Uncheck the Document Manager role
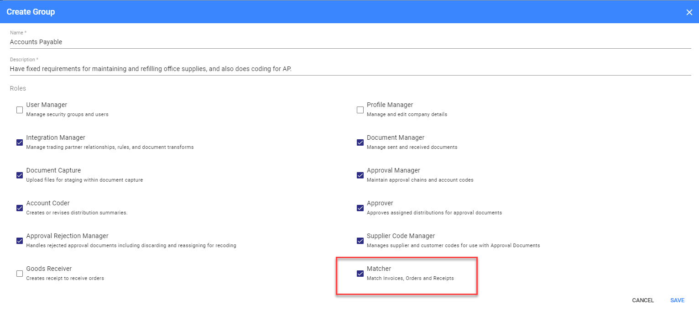 tap(360, 142)
